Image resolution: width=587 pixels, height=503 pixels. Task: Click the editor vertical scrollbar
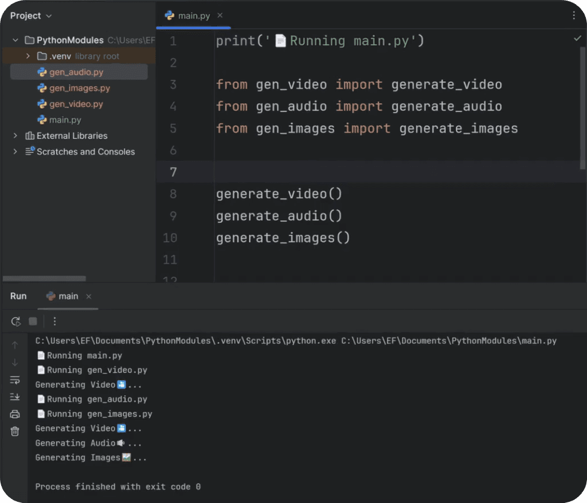(582, 108)
